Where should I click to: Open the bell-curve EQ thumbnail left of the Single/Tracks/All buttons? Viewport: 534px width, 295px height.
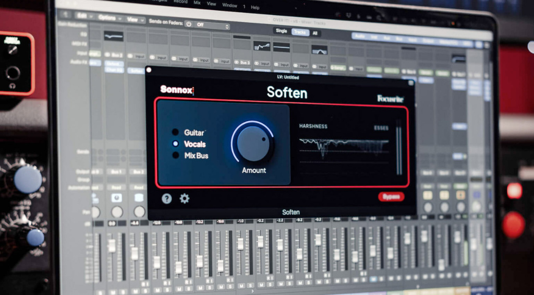(320, 50)
